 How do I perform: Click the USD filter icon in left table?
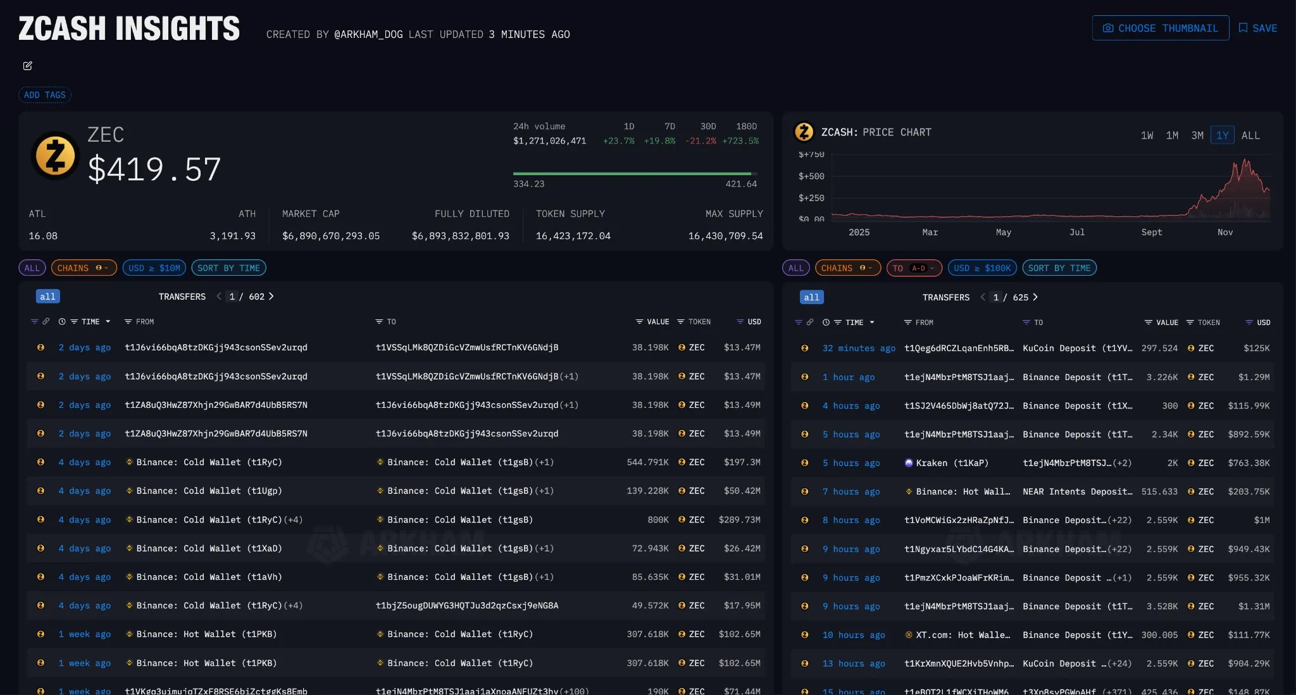point(740,322)
